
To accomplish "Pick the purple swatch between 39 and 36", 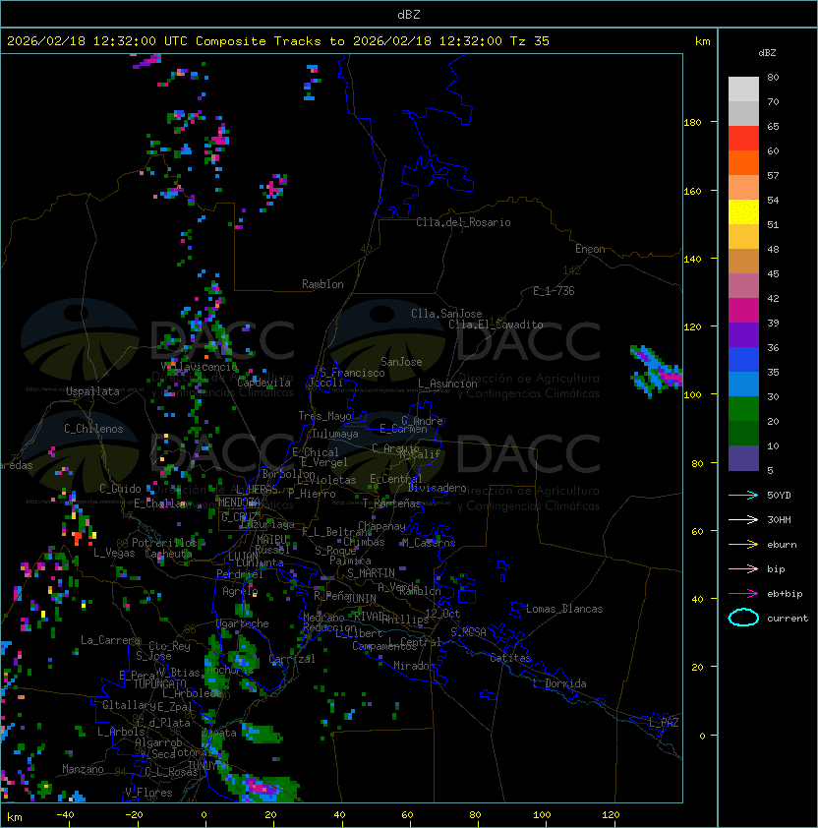I will point(743,334).
